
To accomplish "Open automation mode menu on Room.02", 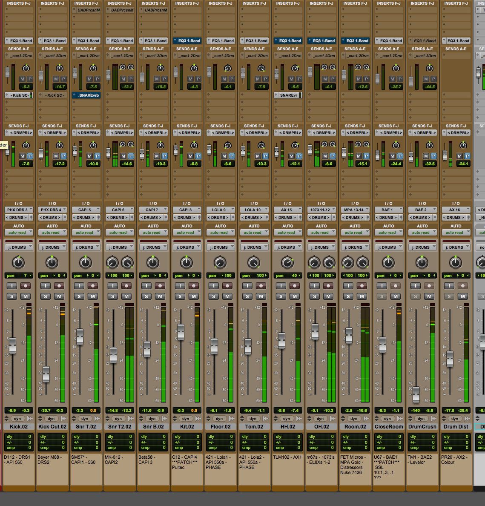I will coord(355,233).
